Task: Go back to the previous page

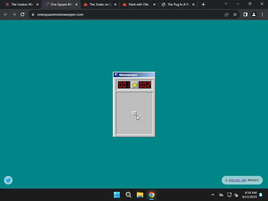Action: pos(6,15)
